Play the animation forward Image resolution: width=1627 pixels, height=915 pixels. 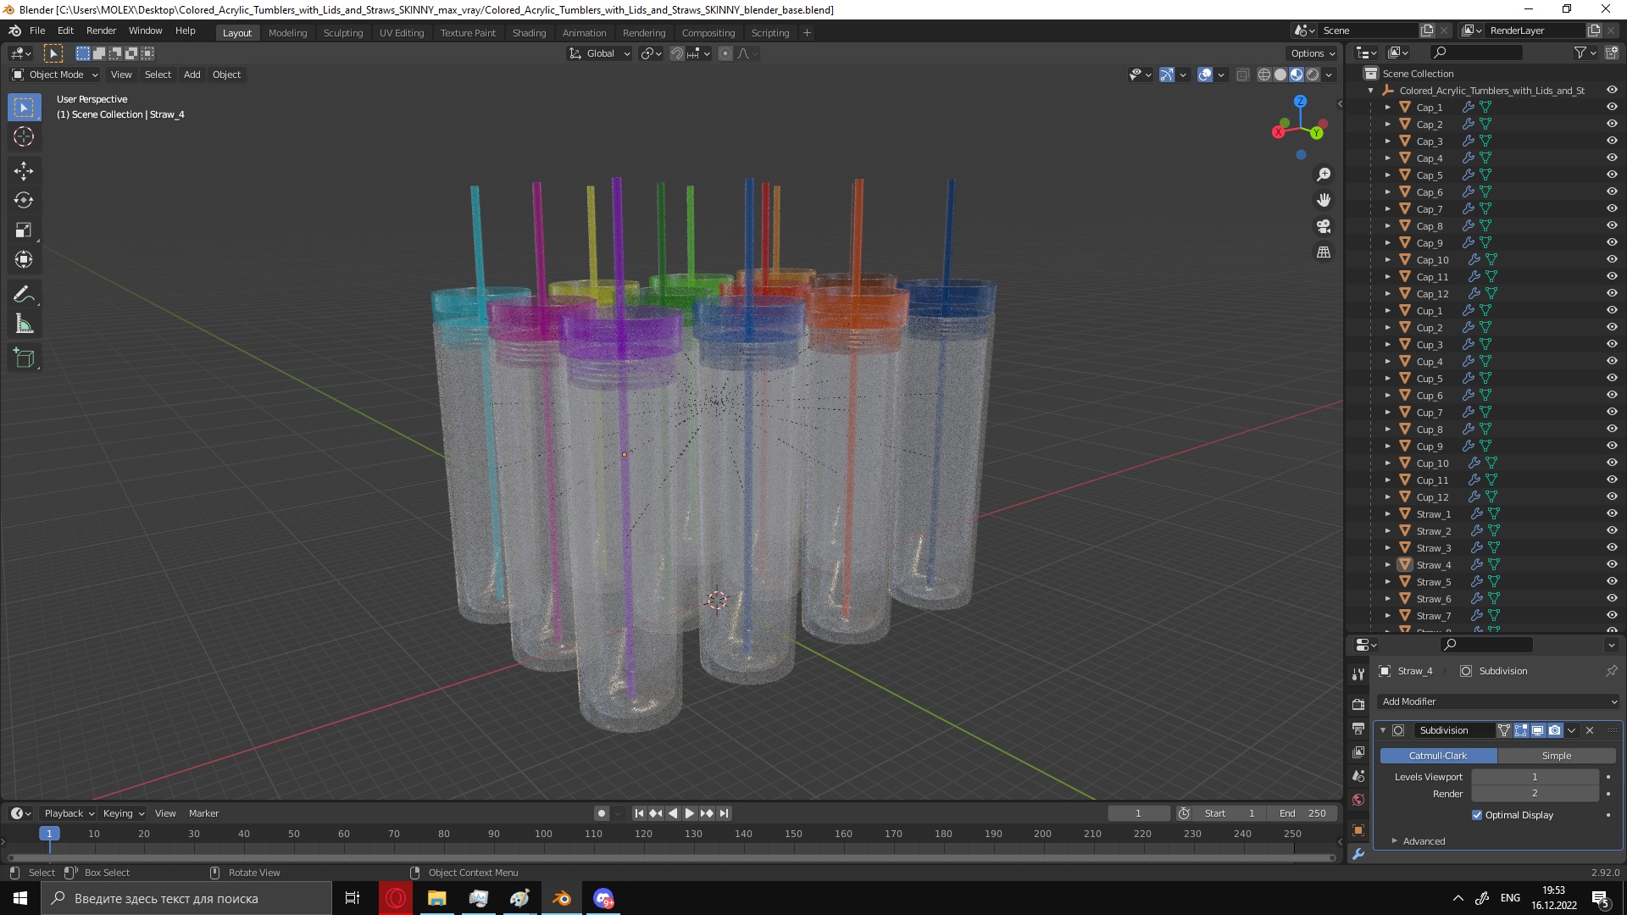click(x=690, y=813)
